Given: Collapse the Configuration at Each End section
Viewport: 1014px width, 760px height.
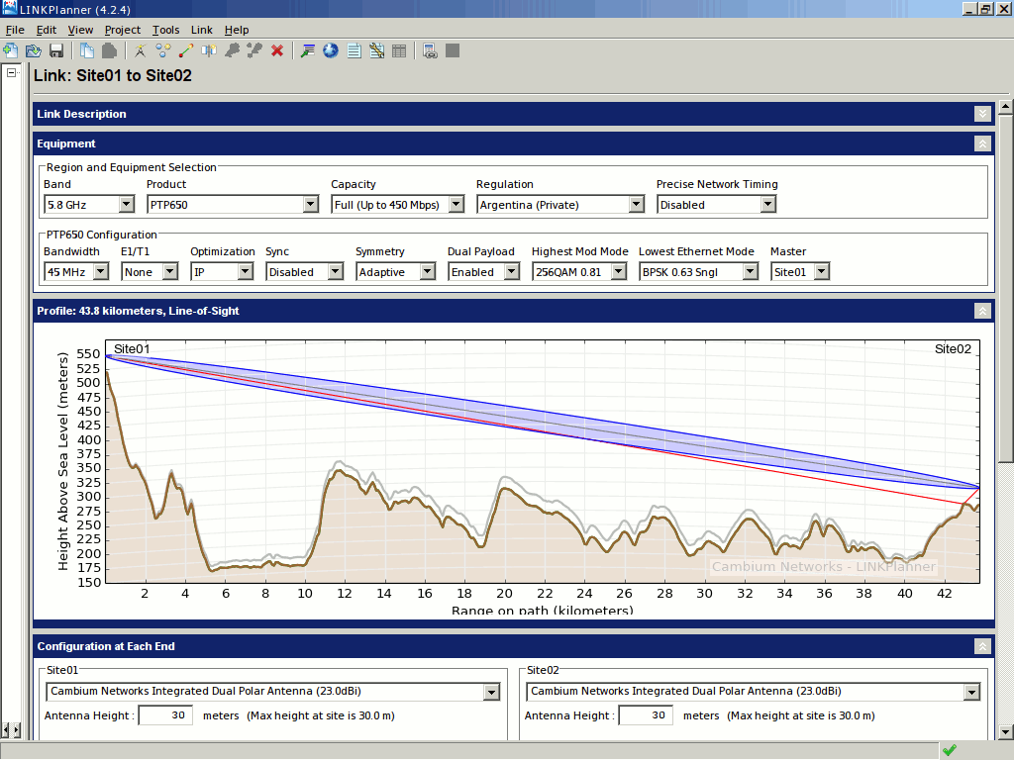Looking at the screenshot, I should [982, 646].
